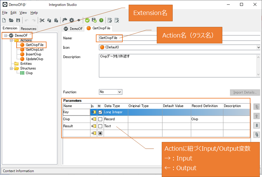This screenshot has height=177, width=262.
Task: Click the gear settings toolbar icon
Action: pyautogui.click(x=72, y=20)
